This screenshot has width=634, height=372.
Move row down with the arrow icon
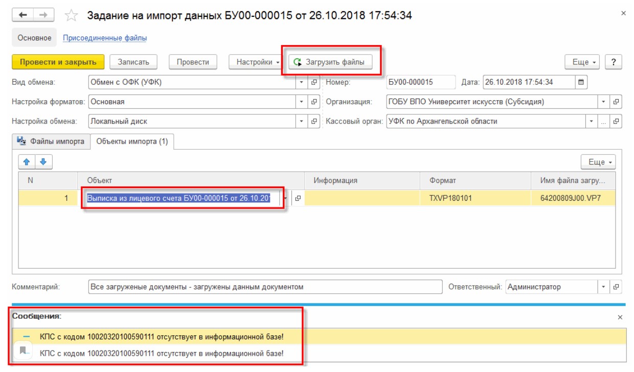43,162
